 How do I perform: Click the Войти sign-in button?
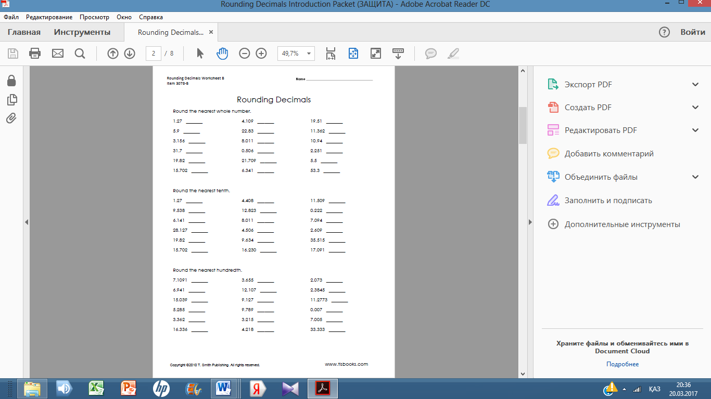(x=693, y=32)
